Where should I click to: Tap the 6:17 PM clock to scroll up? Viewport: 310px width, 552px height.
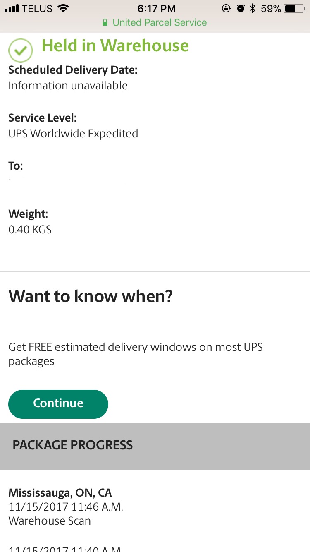[157, 8]
